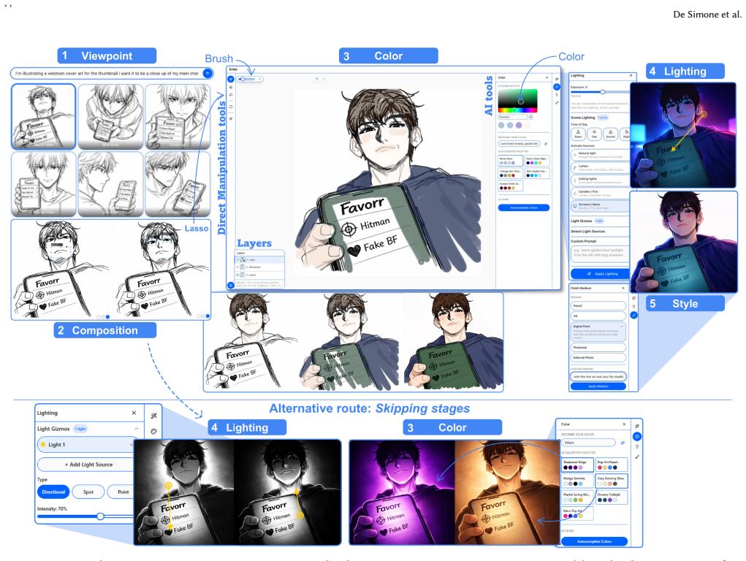Select the Cozy Evening Glow suggested palette
The width and height of the screenshot is (746, 561).
tap(612, 481)
